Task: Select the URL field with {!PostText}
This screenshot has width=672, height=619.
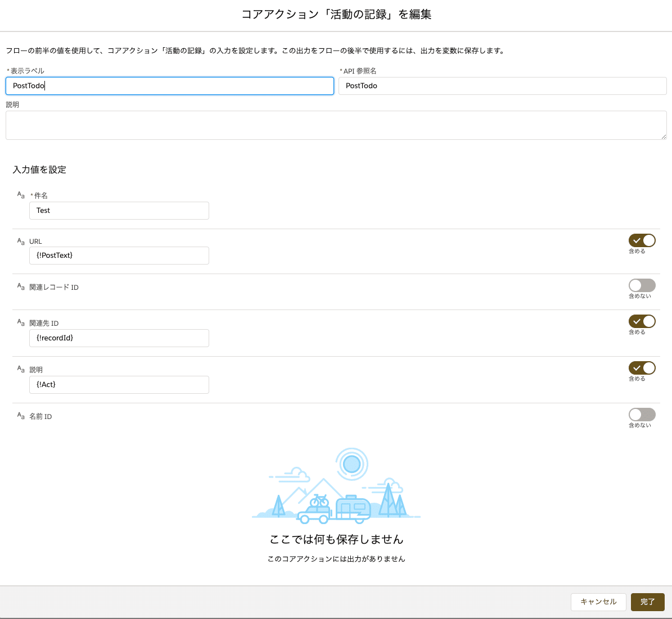Action: pyautogui.click(x=119, y=256)
